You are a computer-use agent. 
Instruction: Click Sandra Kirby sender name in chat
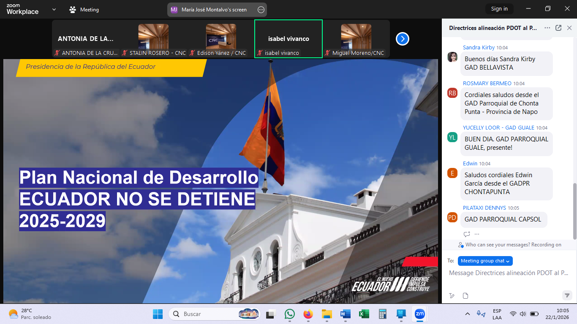tap(479, 48)
